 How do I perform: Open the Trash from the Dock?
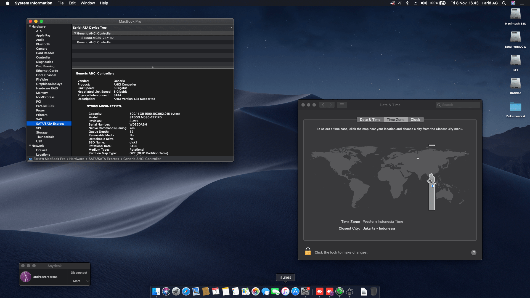coord(374,292)
